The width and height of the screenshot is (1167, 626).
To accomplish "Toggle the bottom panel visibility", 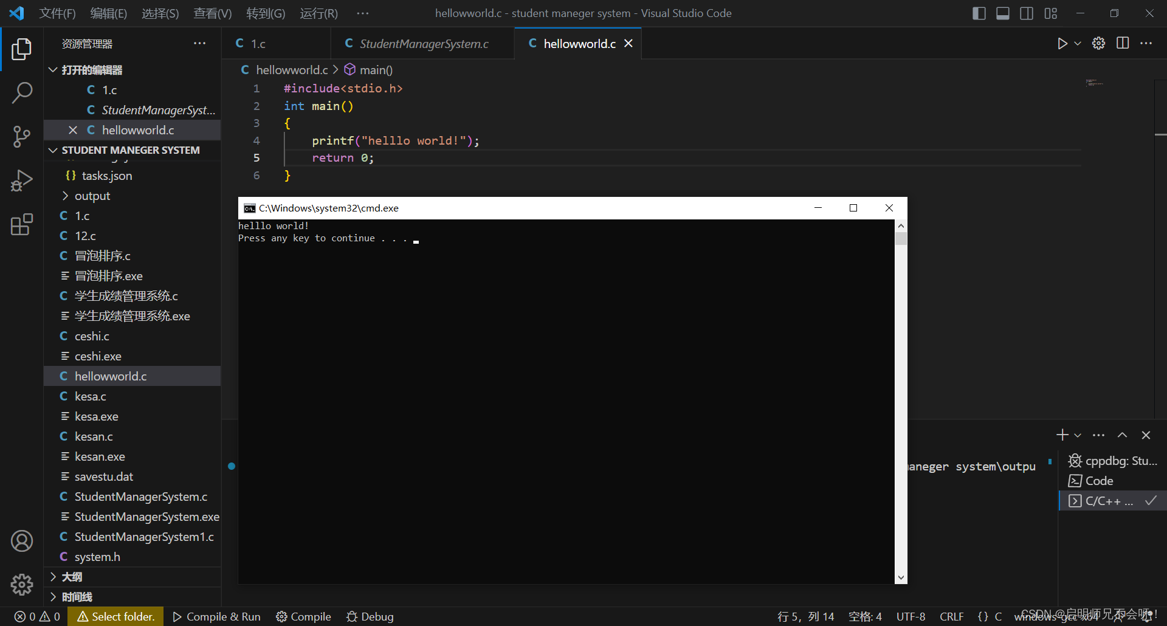I will 1003,13.
